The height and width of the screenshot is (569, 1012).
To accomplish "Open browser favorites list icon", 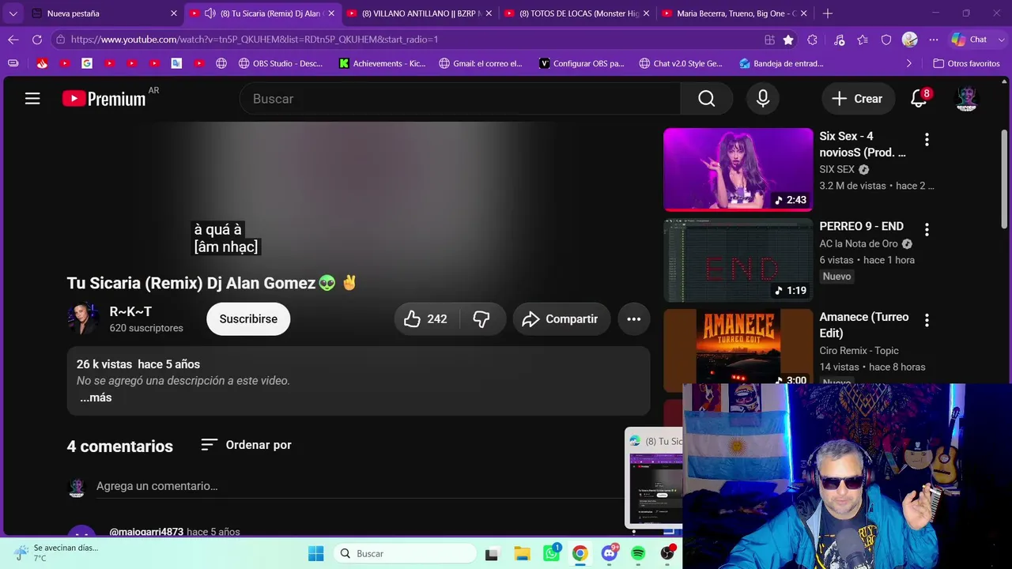I will coord(863,40).
